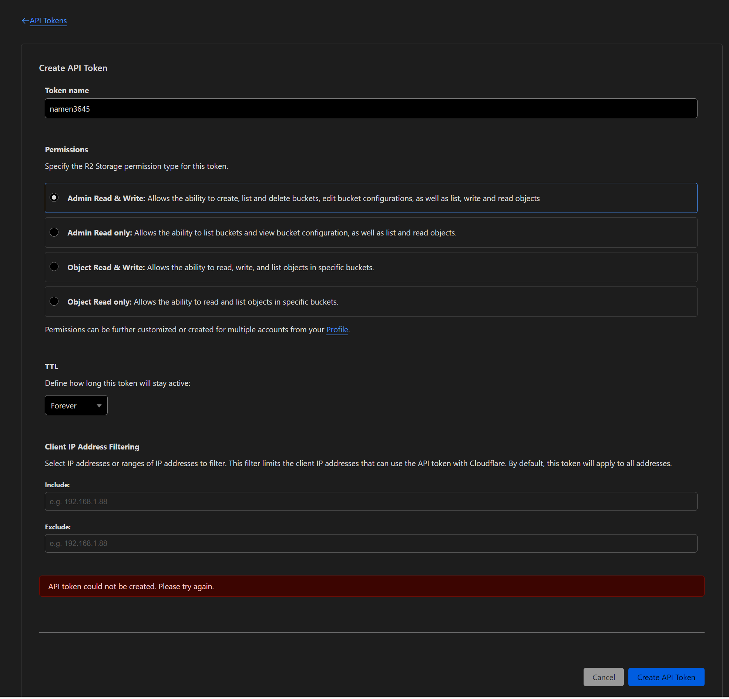Select the Admin Read & Write permission
Viewport: 729px width, 699px height.
54,198
